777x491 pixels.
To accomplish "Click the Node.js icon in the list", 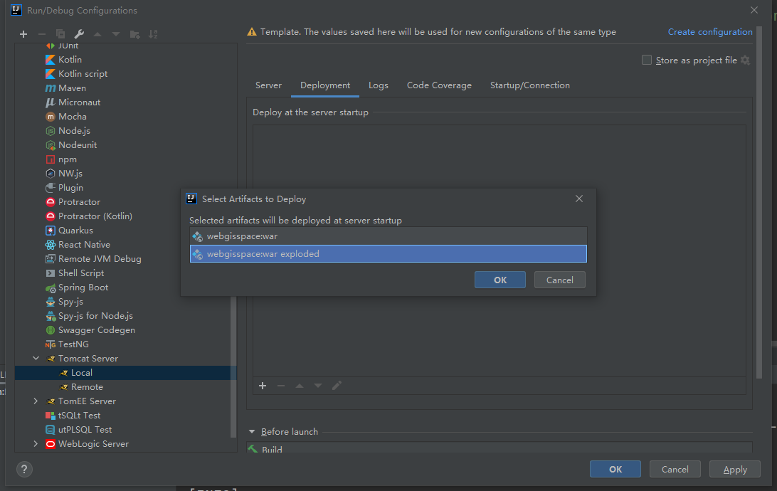I will (50, 131).
